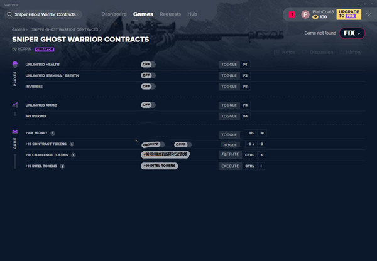377x261 pixels.
Task: Show info for +10K Money
Action: pyautogui.click(x=53, y=133)
